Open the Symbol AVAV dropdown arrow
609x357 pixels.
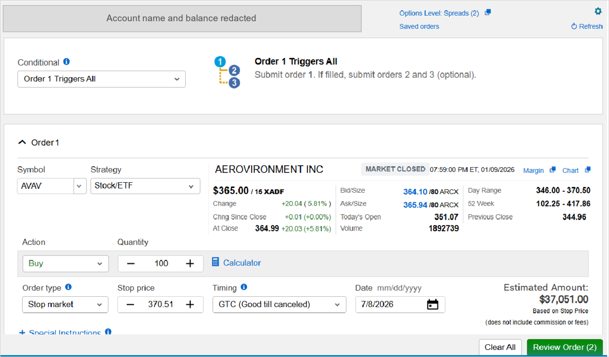(x=80, y=186)
